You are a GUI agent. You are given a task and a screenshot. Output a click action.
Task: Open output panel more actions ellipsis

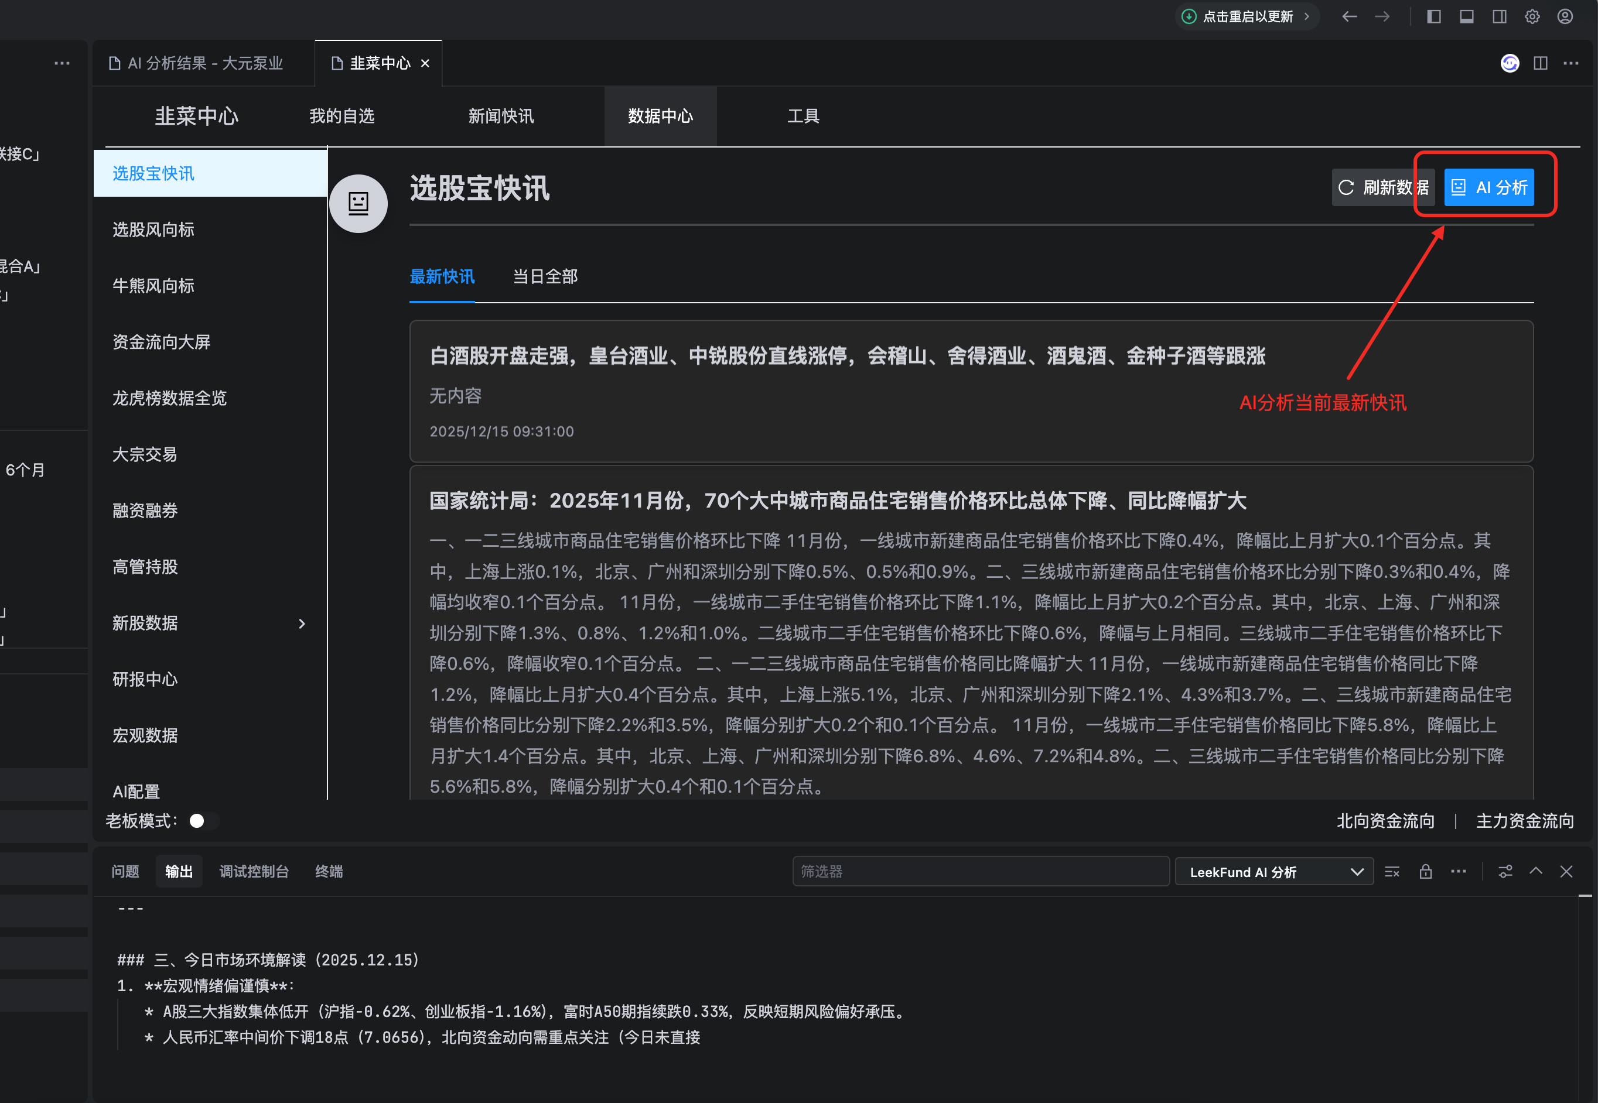point(1459,872)
